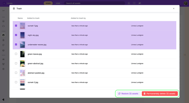
Task: Open the user avatar menu
Action: [186, 3]
